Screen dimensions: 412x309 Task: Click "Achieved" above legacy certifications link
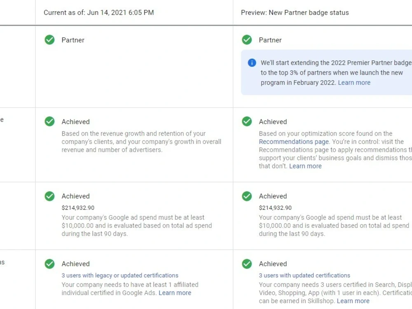(76, 264)
